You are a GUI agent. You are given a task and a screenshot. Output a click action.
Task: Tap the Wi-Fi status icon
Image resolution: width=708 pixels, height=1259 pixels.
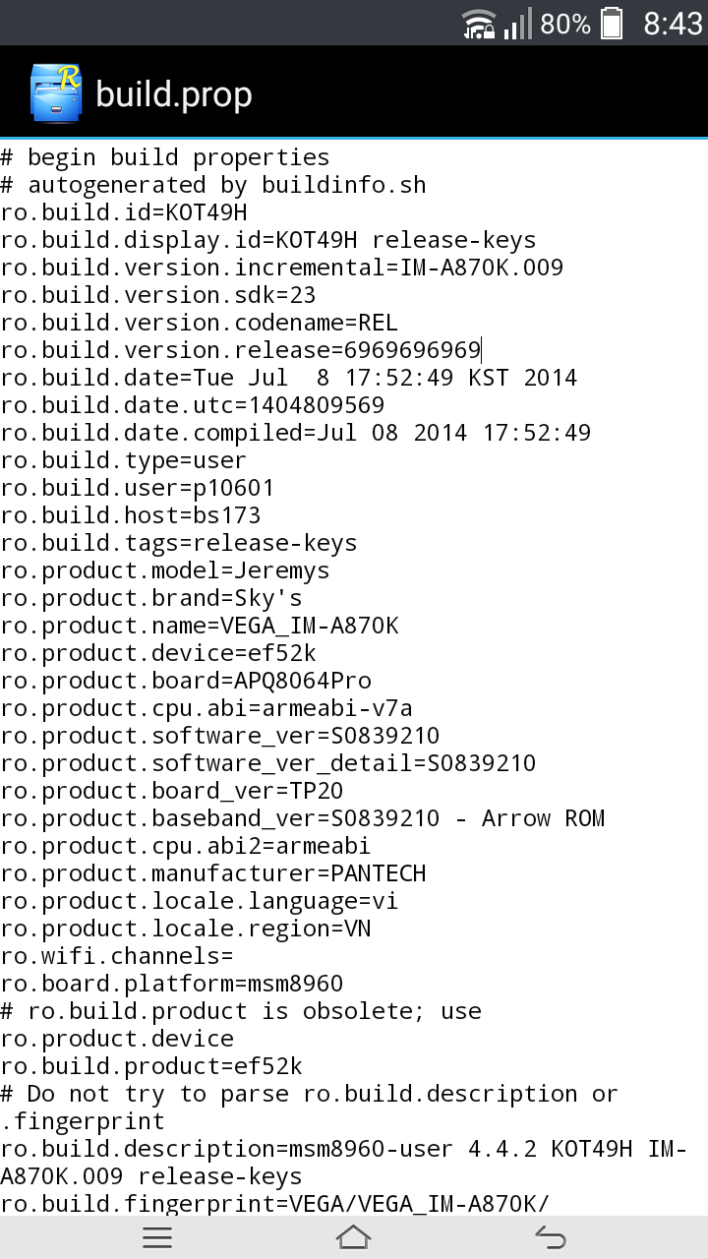[x=479, y=24]
